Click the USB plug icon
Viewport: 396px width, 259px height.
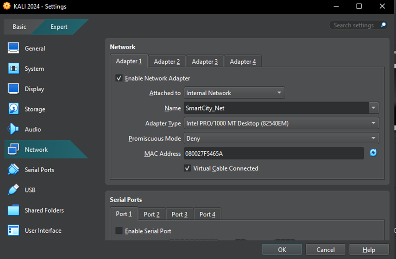[x=13, y=190]
